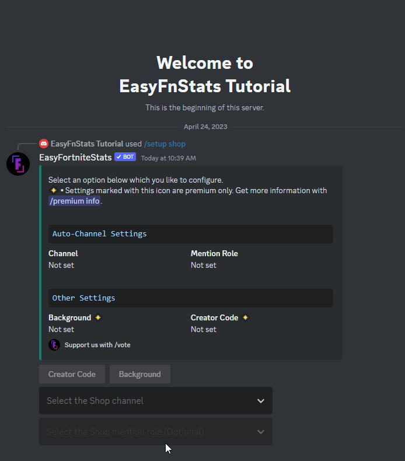
Task: Click EasyFnStats Tutorial name in command line
Action: click(87, 144)
